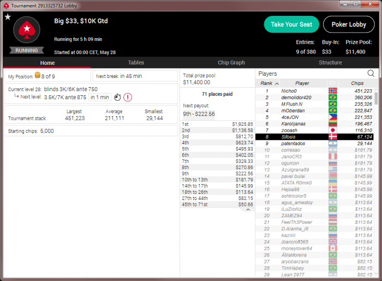Select player row mOberdan
This screenshot has height=281, width=382.
point(314,111)
